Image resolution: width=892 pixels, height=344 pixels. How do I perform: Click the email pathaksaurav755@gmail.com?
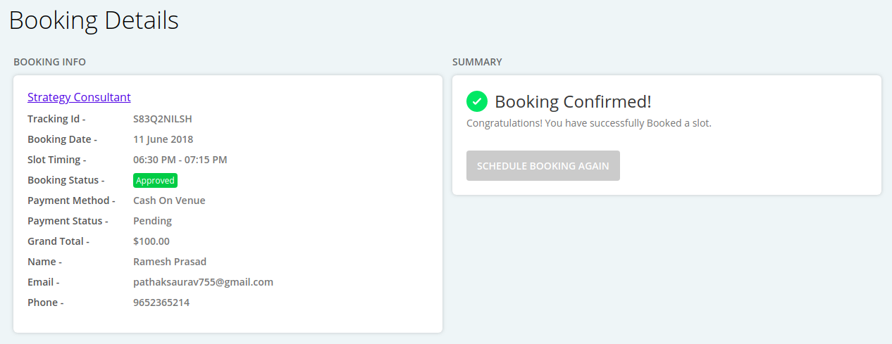coord(203,282)
